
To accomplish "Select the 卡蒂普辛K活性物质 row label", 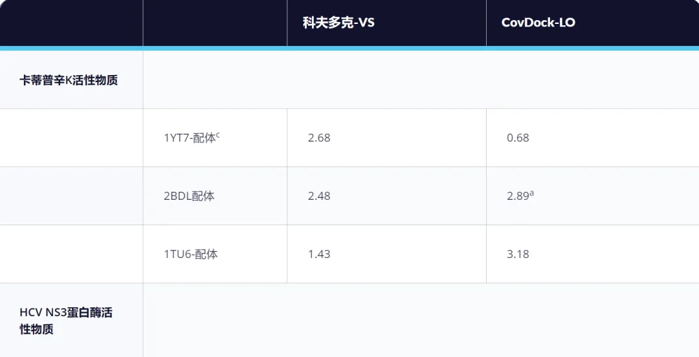I will pos(69,80).
